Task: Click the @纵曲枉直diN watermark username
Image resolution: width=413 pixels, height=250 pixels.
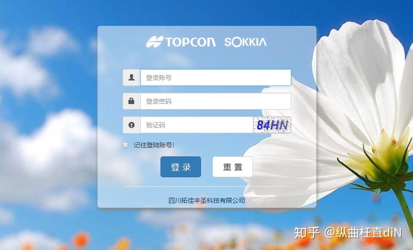Action: [x=363, y=233]
